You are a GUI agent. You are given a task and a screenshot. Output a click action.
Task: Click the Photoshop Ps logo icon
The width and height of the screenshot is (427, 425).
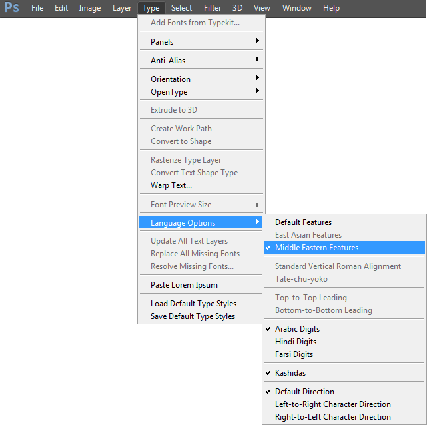pos(12,8)
